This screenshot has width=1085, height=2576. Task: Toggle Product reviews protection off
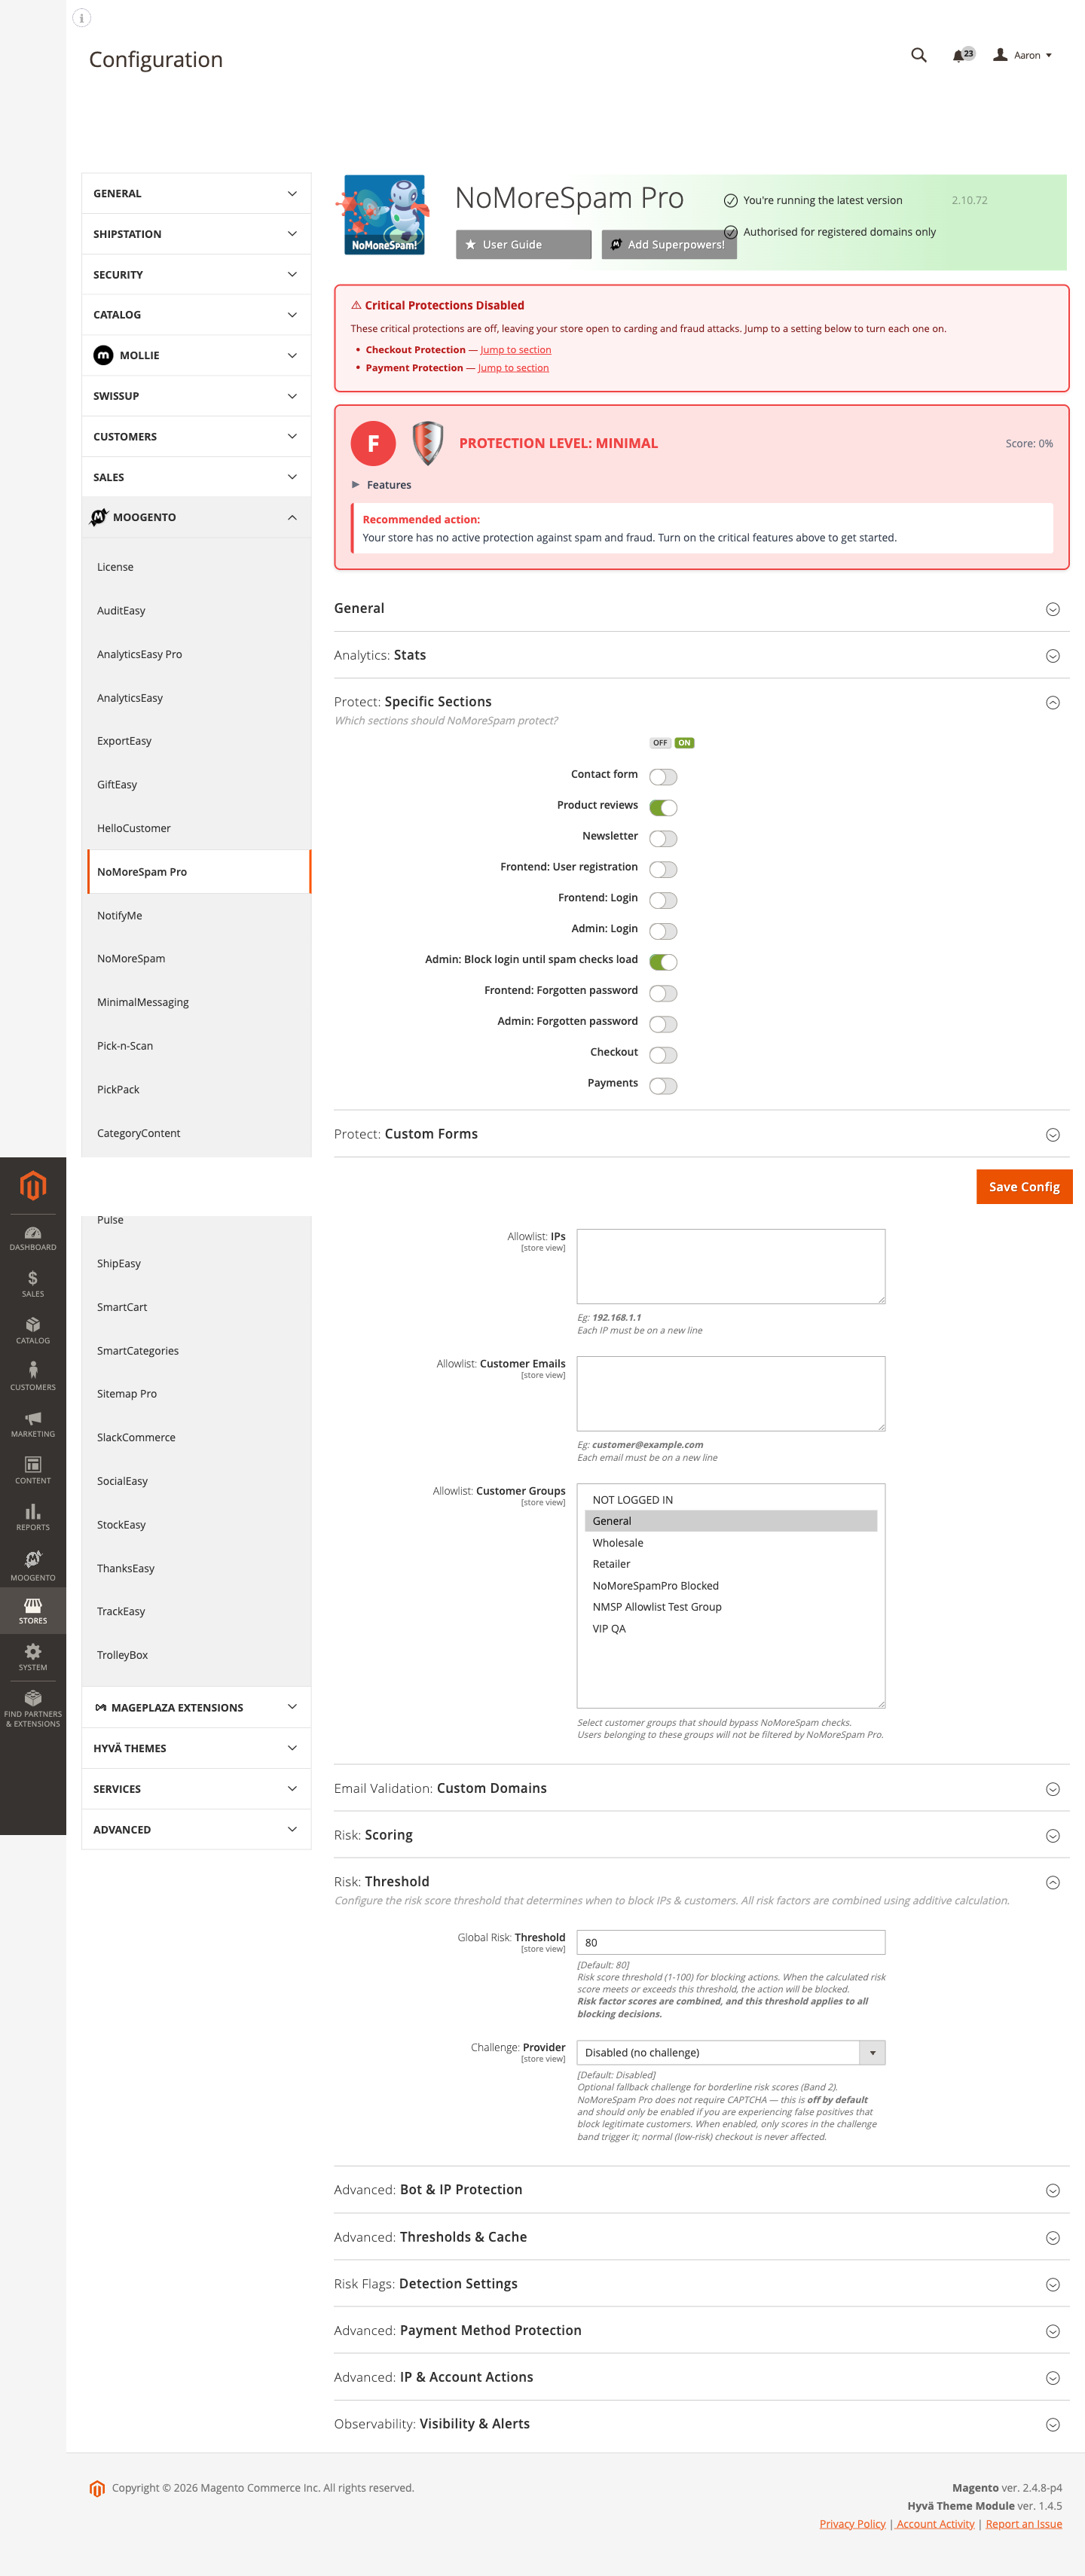pos(662,808)
